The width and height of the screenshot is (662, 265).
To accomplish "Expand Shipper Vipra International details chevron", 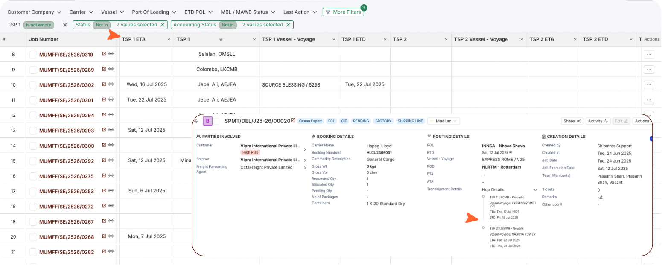I will tap(305, 160).
